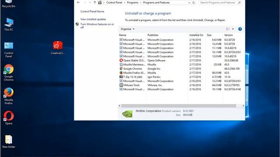The width and height of the screenshot is (280, 157).
Task: Go up one level with the Up arrow
Action: 94,3
